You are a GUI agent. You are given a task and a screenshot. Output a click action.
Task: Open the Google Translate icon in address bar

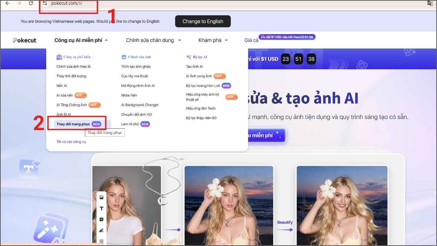(x=430, y=3)
